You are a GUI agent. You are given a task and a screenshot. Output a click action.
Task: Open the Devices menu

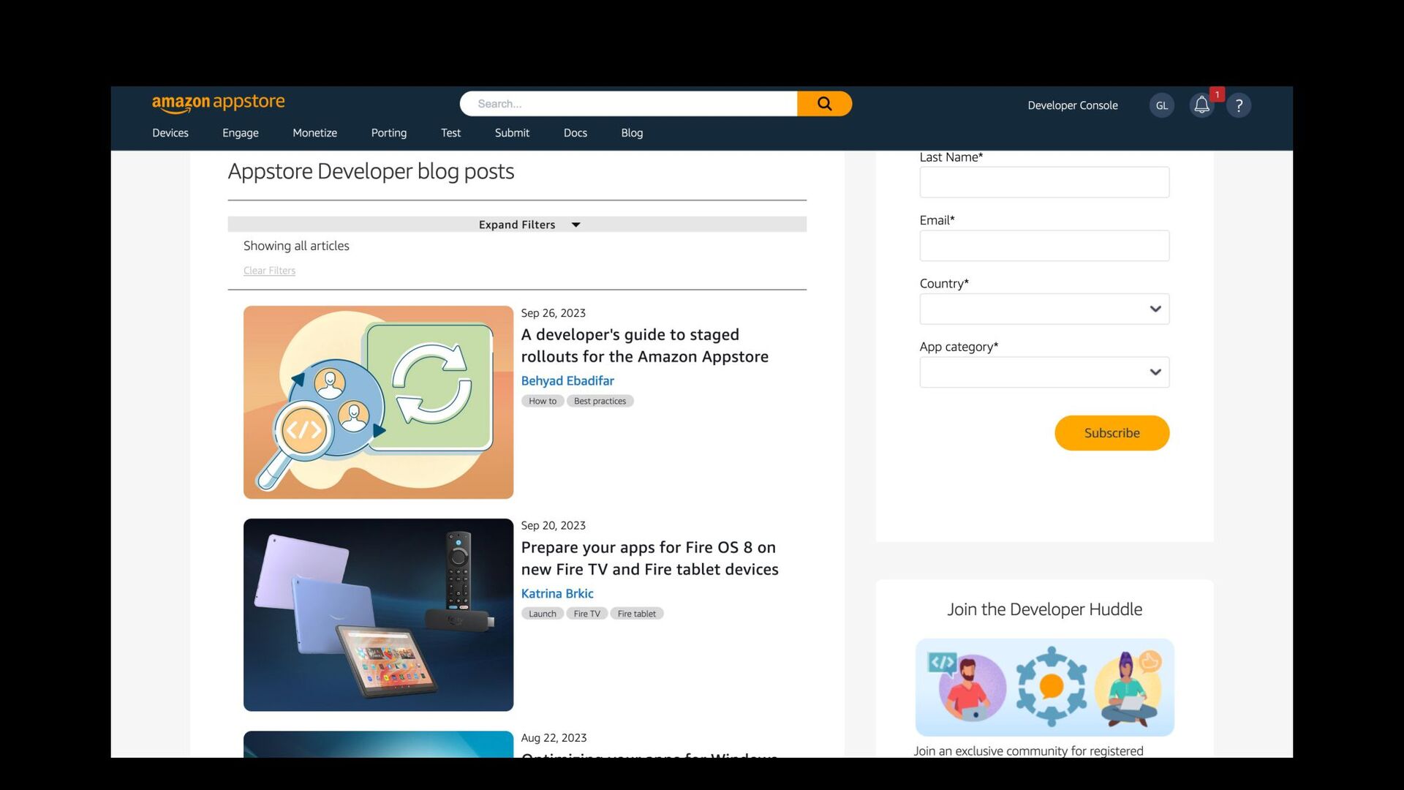tap(170, 133)
